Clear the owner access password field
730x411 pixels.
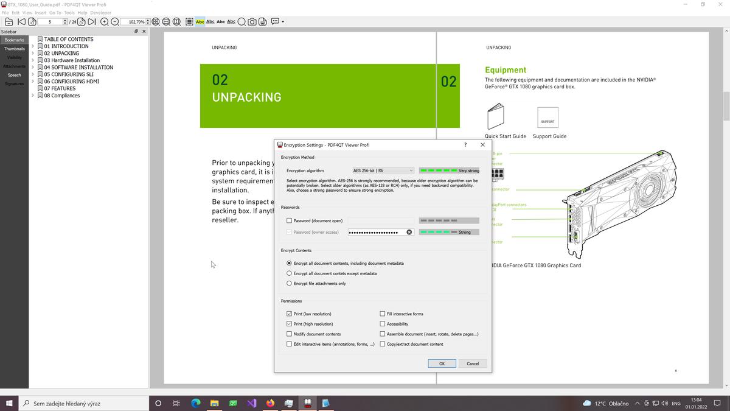point(409,232)
